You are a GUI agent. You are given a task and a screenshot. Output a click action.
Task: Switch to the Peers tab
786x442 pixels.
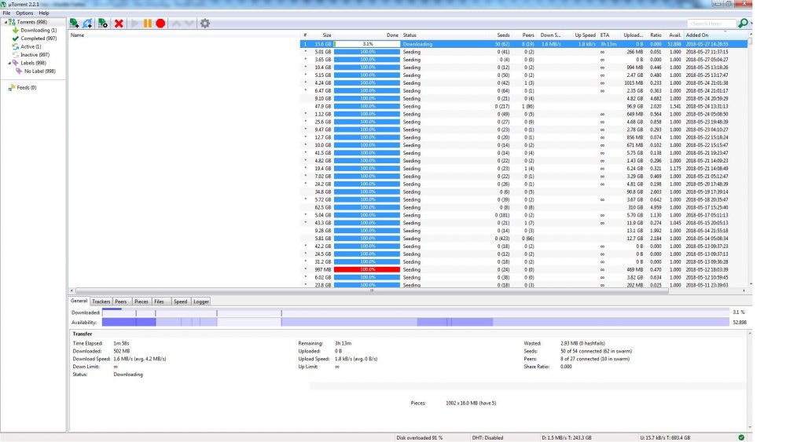pyautogui.click(x=121, y=301)
